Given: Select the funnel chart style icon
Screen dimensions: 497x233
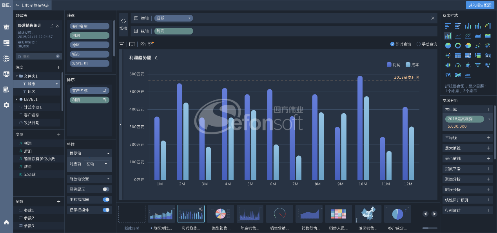Looking at the screenshot, I should (478, 65).
